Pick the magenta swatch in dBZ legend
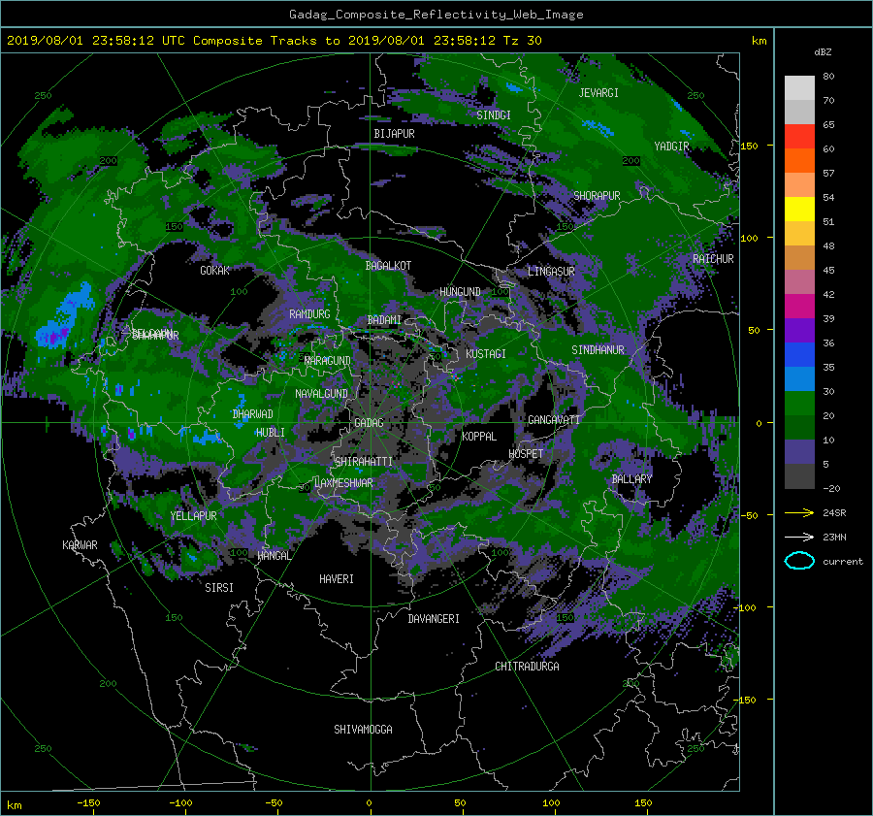This screenshot has width=873, height=816. pyautogui.click(x=799, y=307)
